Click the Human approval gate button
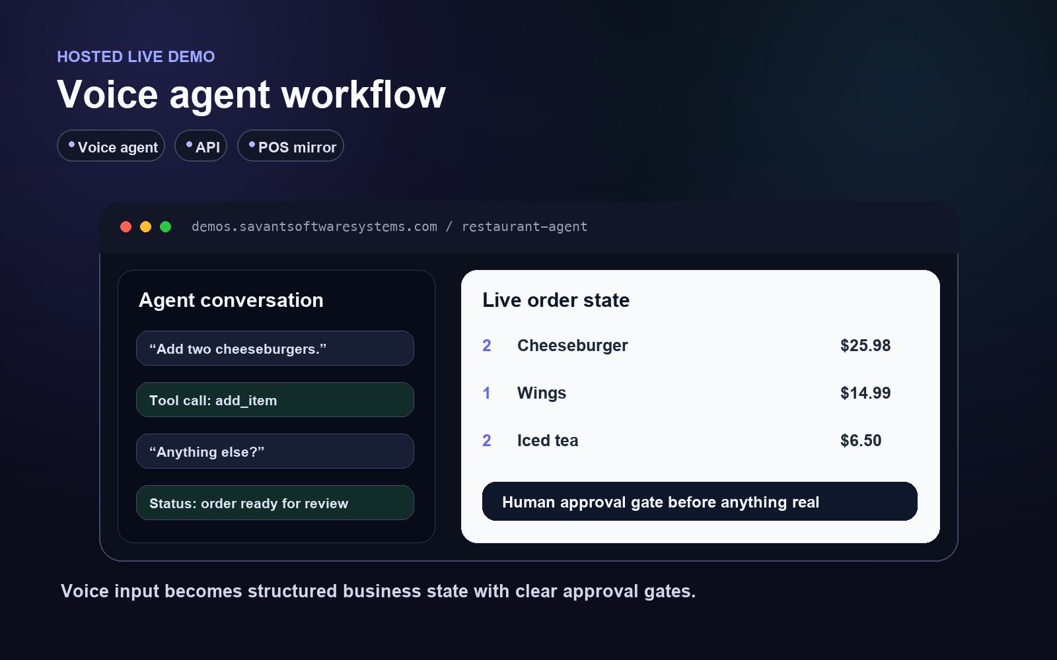1057x660 pixels. pos(700,502)
